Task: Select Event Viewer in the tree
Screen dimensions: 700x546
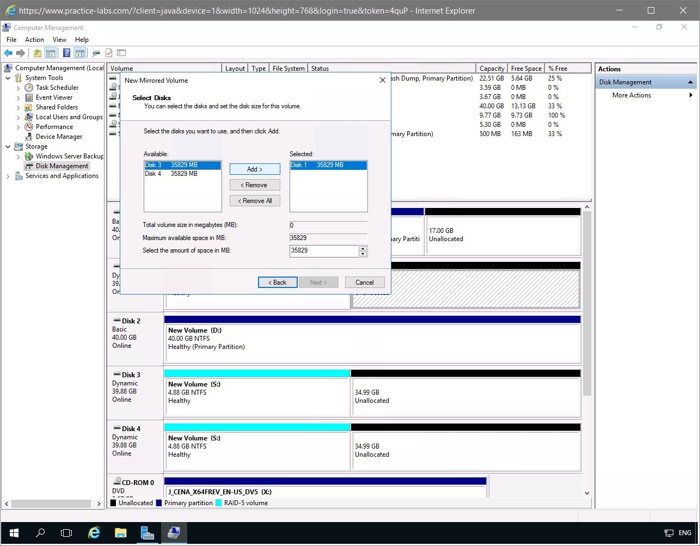Action: (54, 97)
